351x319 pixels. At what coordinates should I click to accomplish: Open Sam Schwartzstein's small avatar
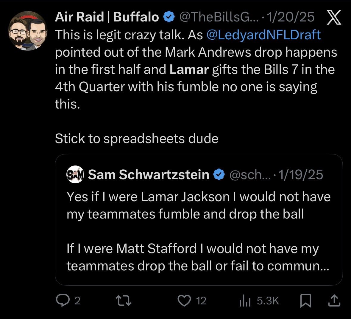[x=75, y=174]
